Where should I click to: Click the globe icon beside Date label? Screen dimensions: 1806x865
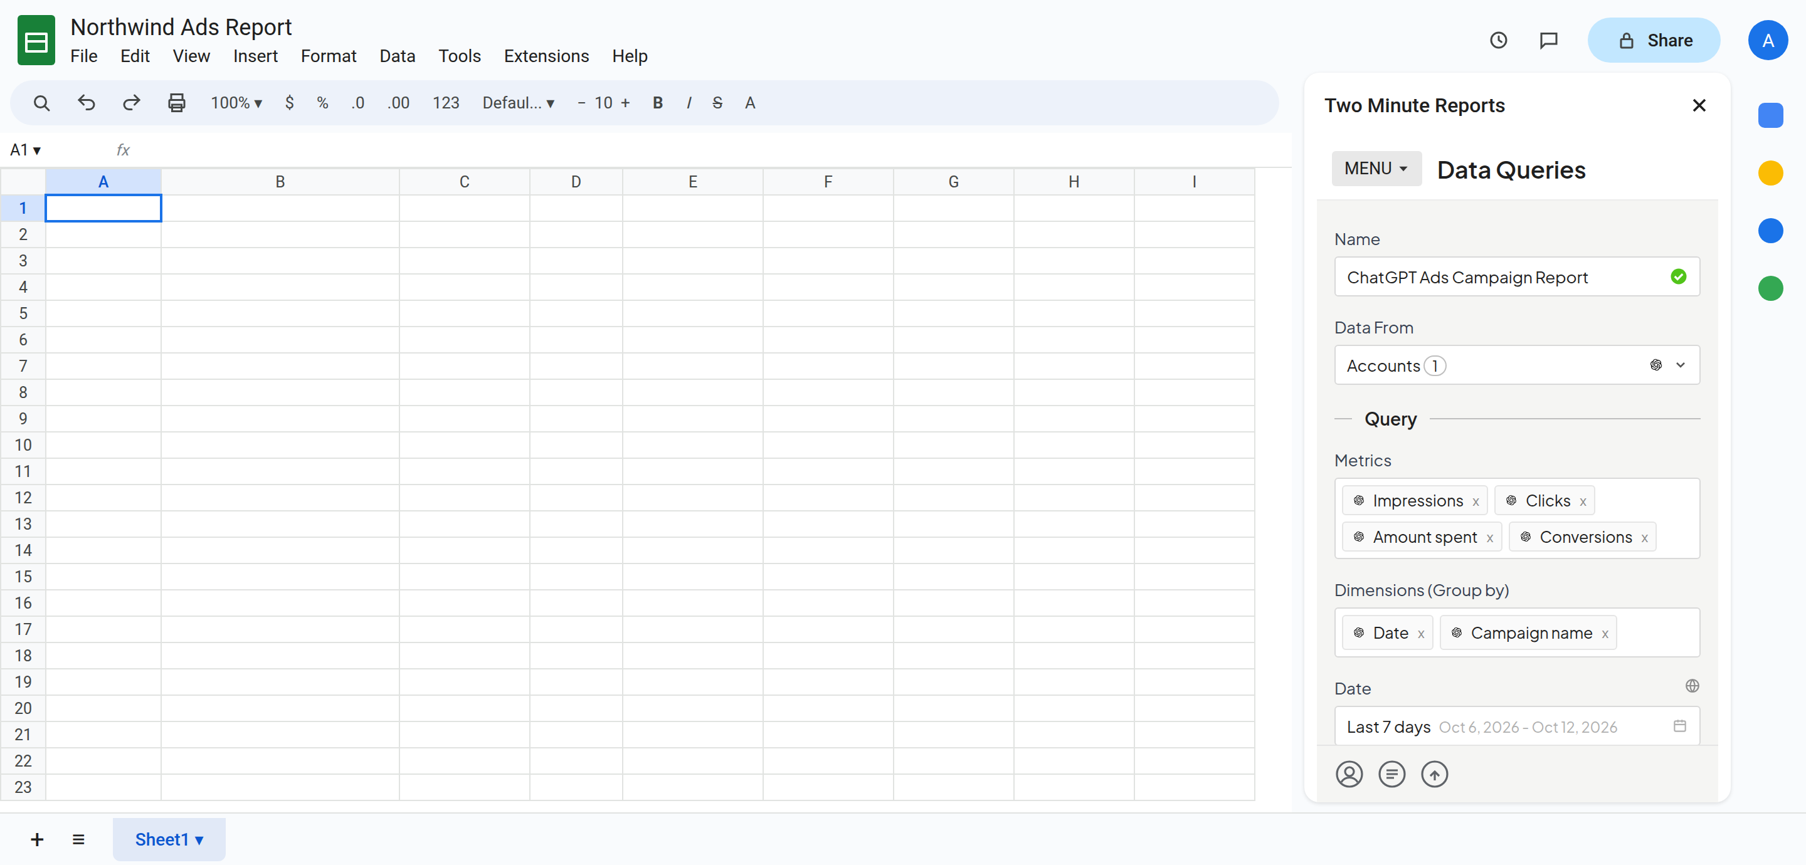click(x=1692, y=686)
